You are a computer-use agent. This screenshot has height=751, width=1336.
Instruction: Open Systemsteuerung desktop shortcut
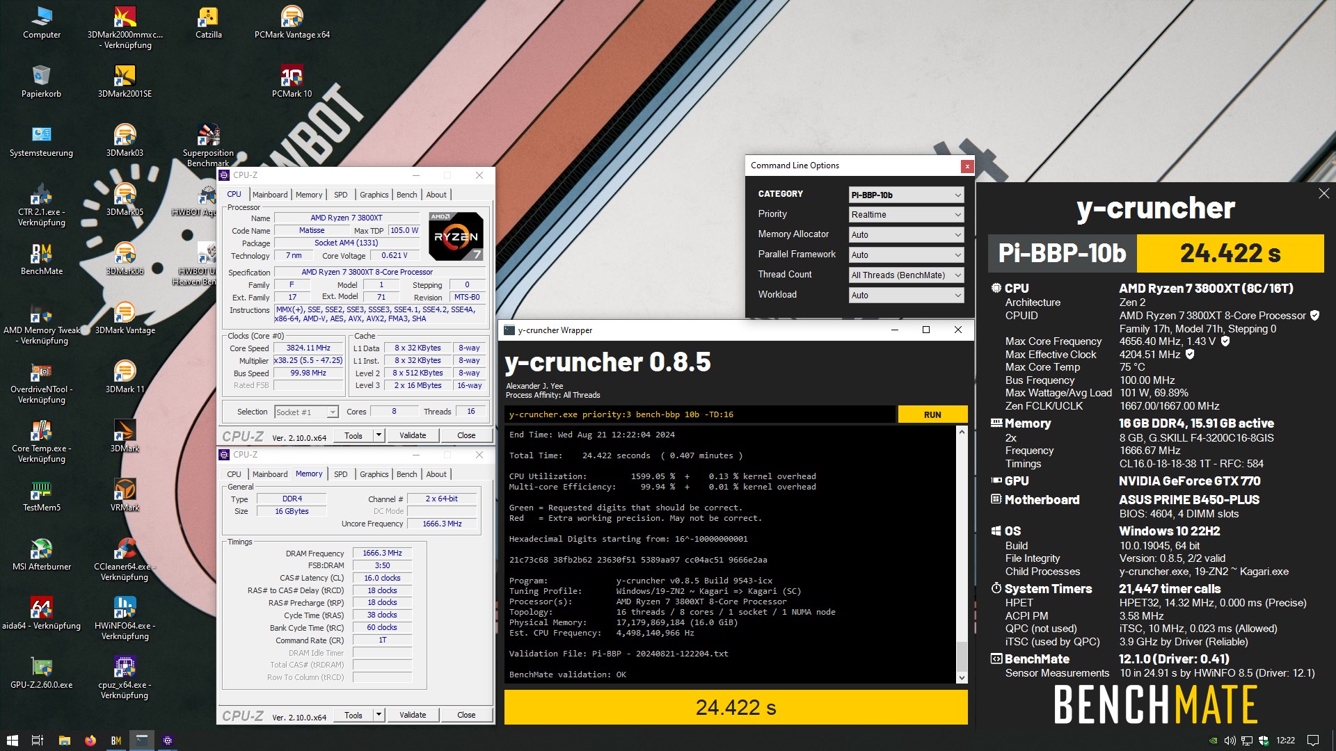point(41,141)
